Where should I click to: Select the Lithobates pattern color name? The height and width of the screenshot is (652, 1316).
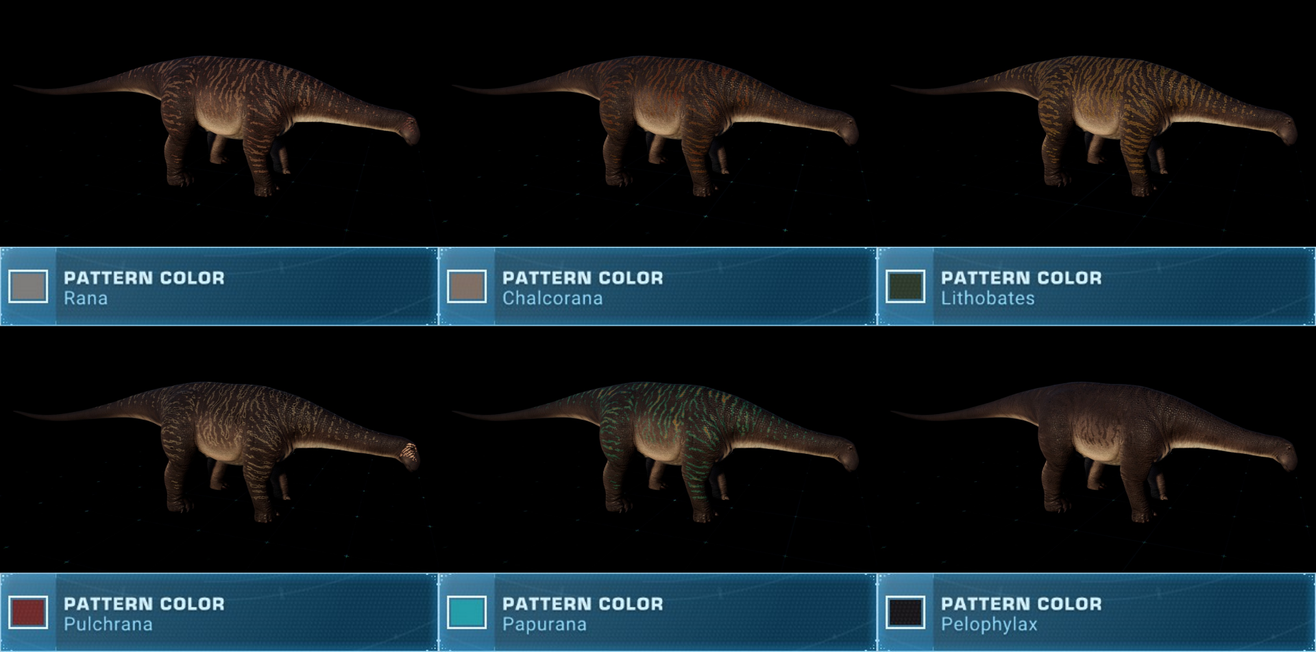(988, 299)
